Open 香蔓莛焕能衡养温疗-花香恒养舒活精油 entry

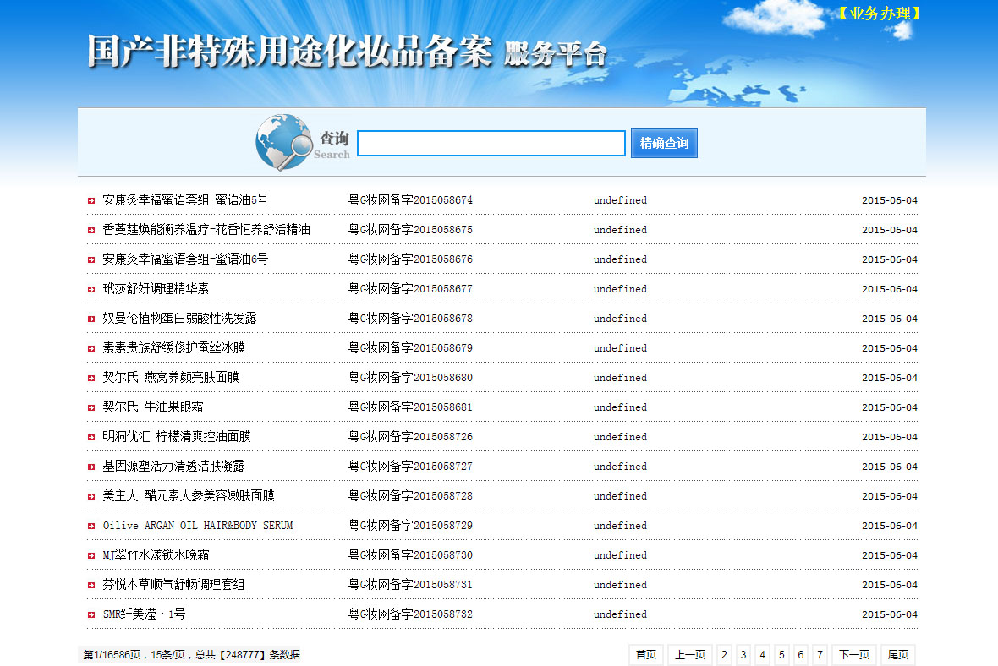click(x=206, y=230)
